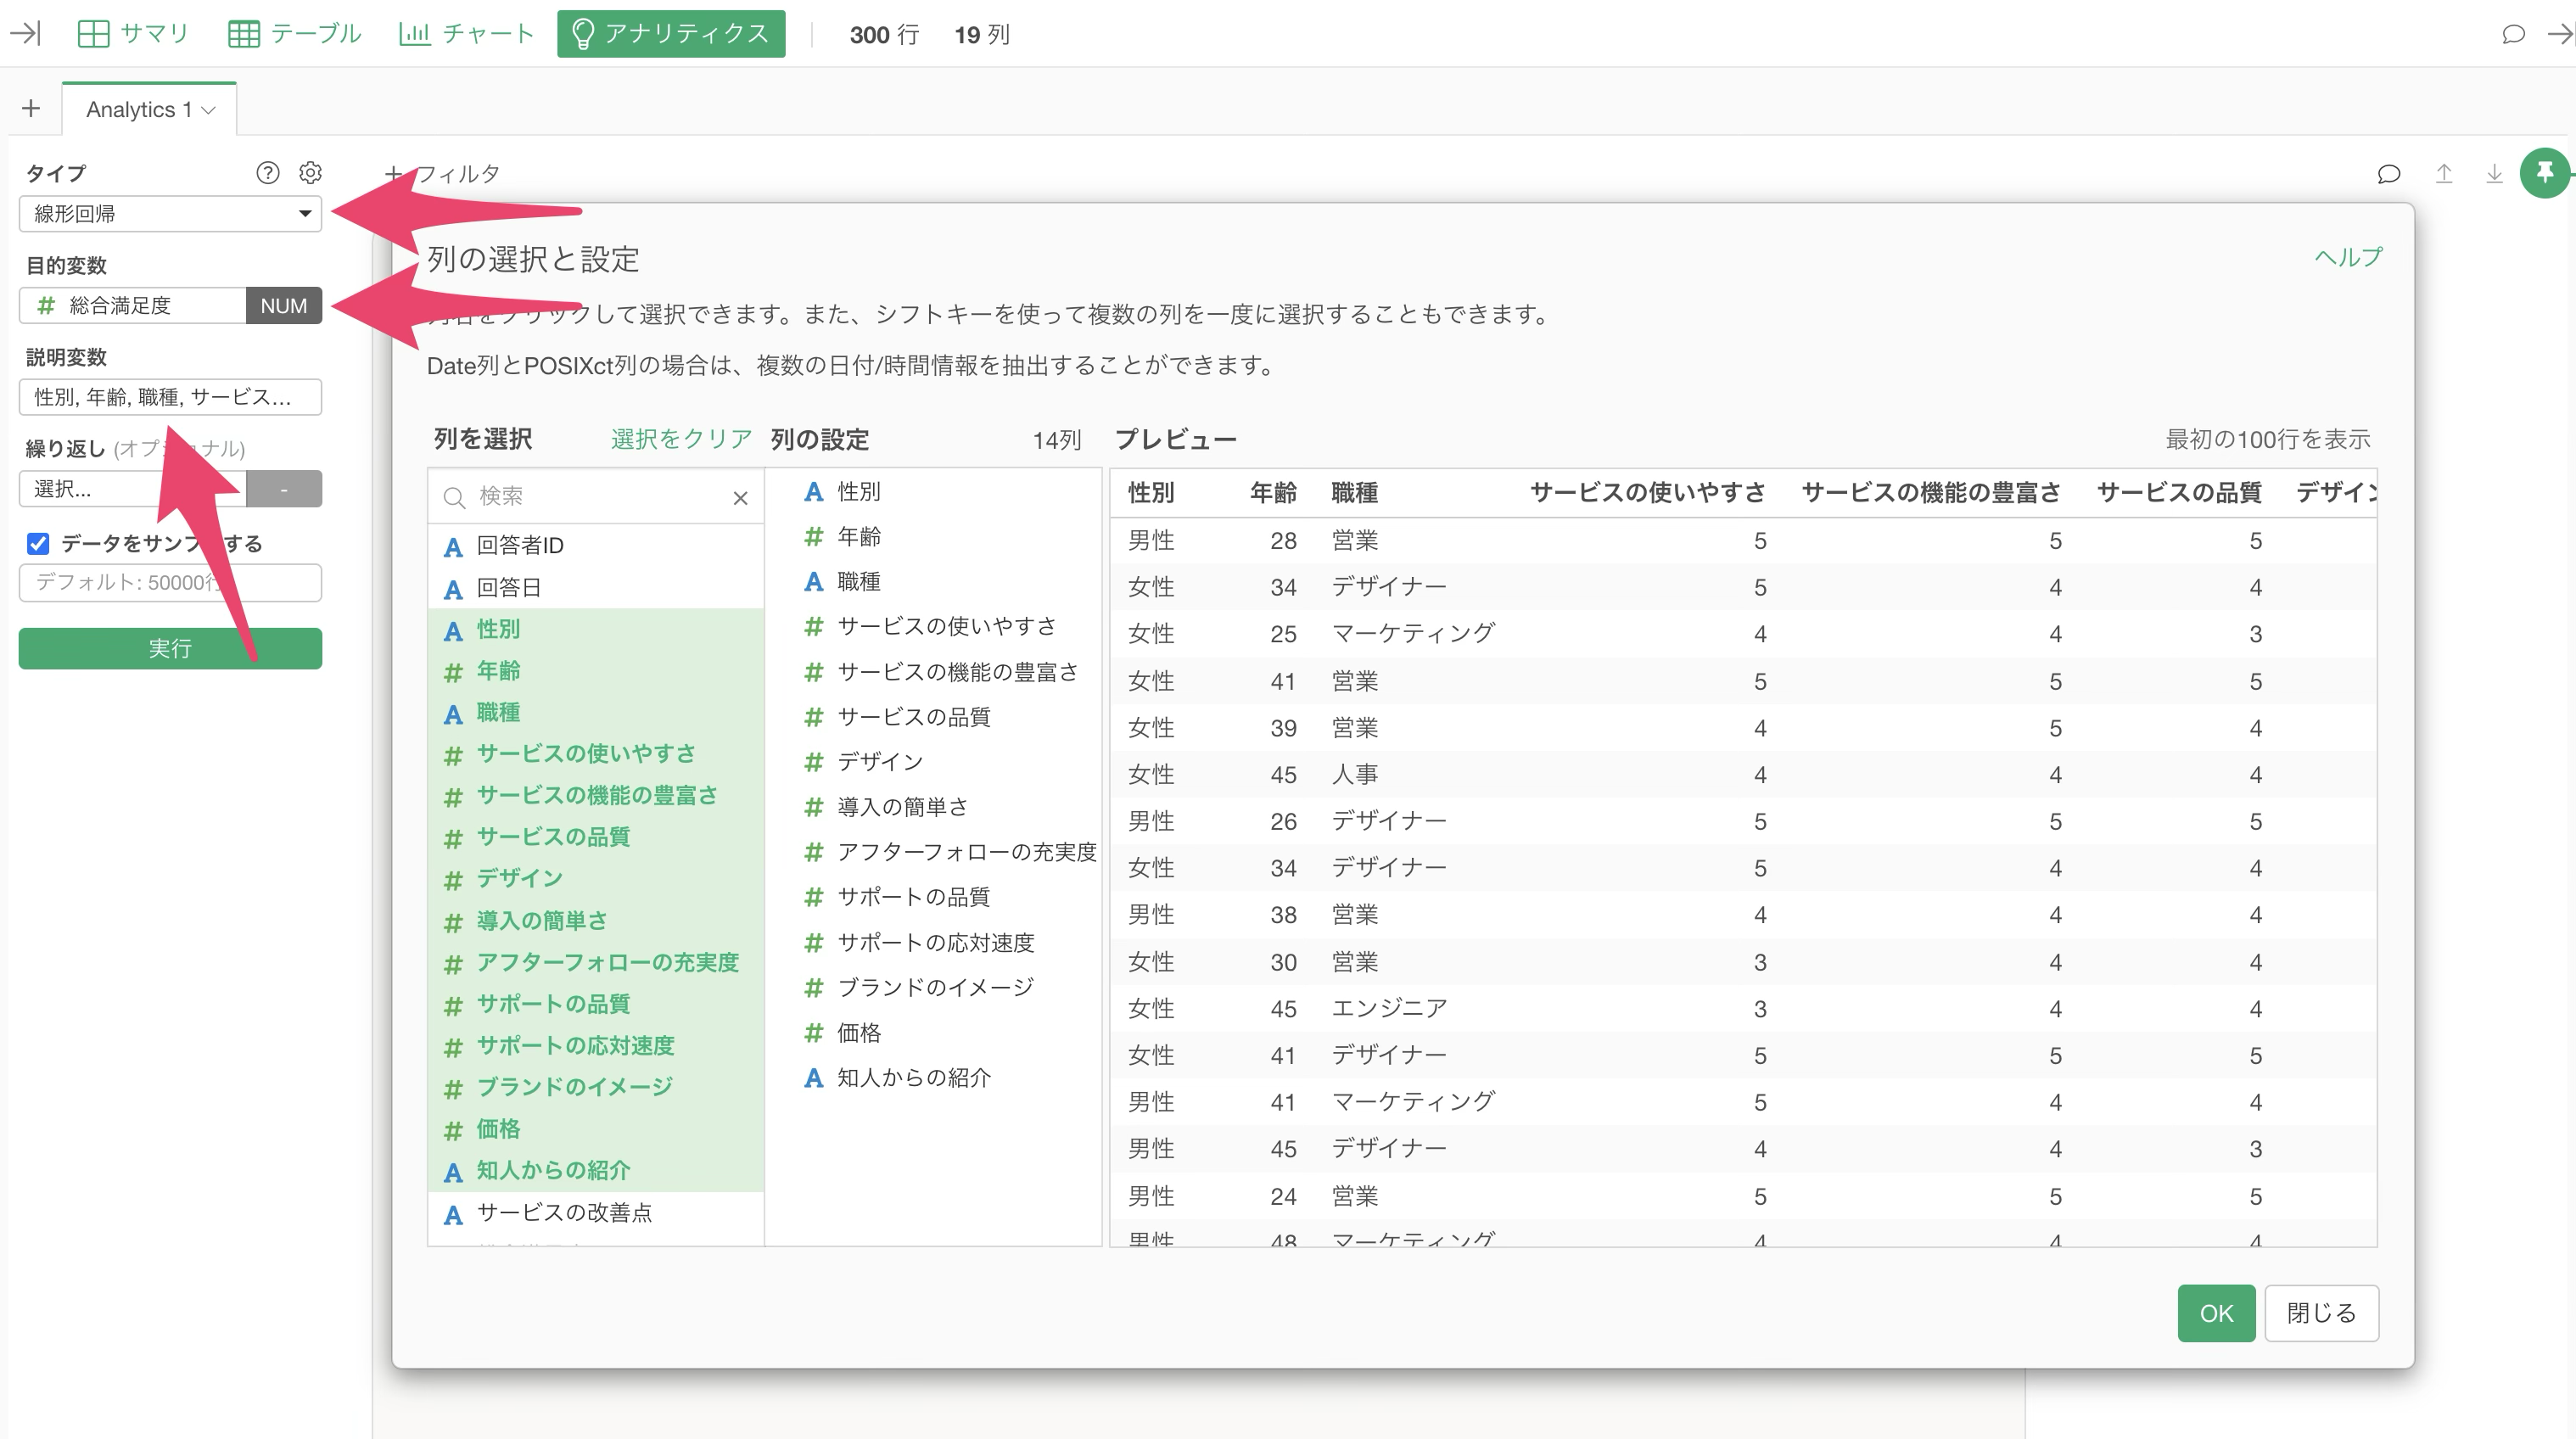Switch to the チャート view tab
Viewport: 2576px width, 1439px height.
coord(467,34)
